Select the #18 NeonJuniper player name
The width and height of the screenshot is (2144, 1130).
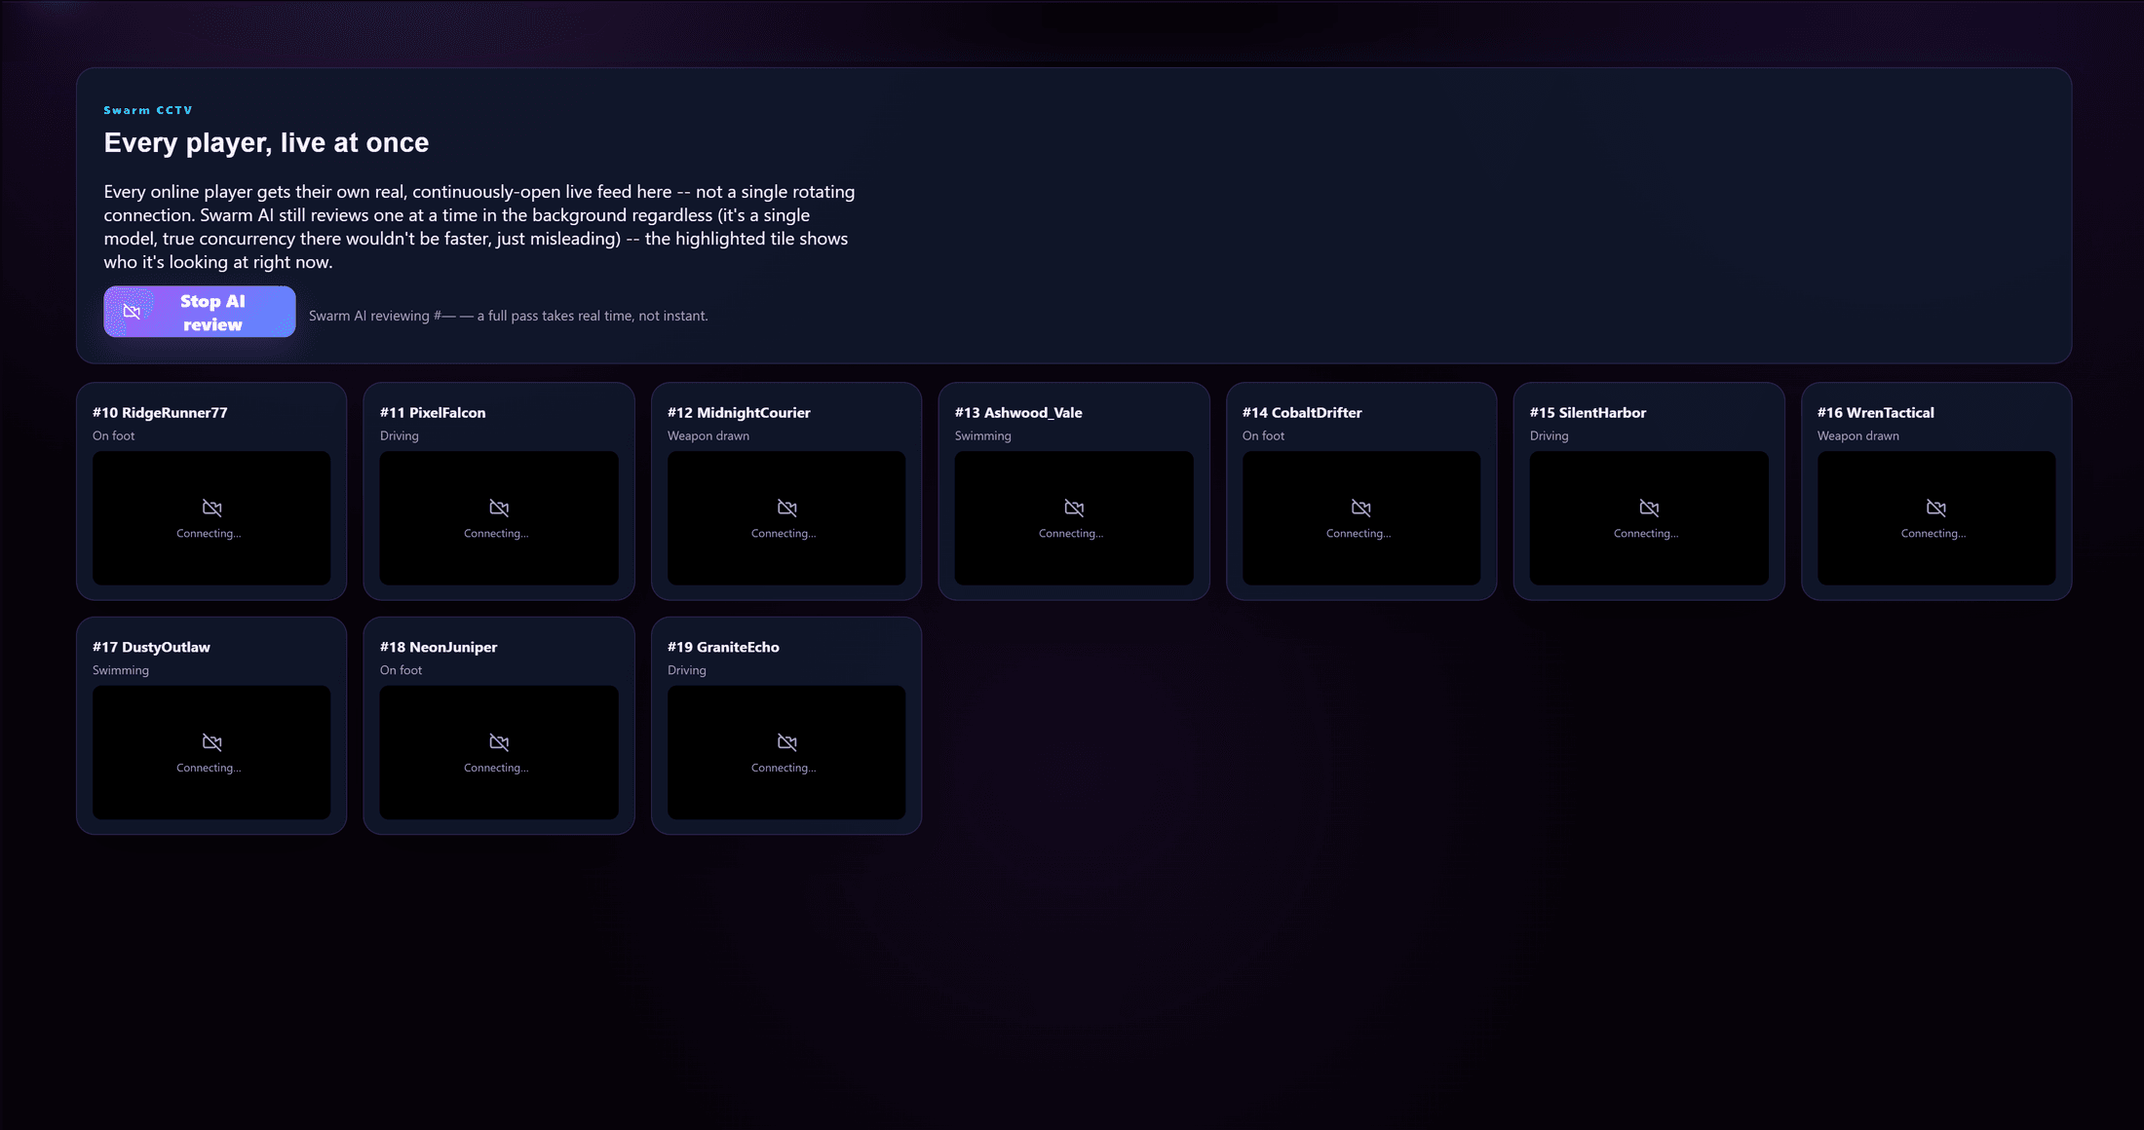tap(439, 647)
